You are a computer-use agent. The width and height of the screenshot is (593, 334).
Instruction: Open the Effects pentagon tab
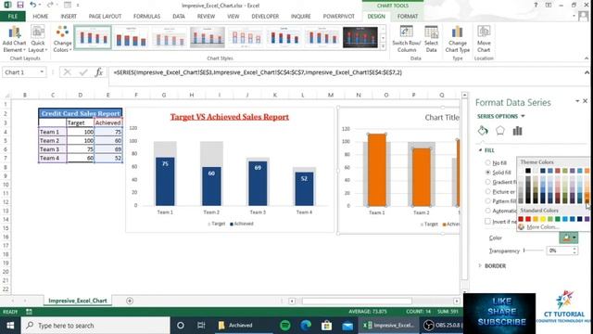pos(500,131)
